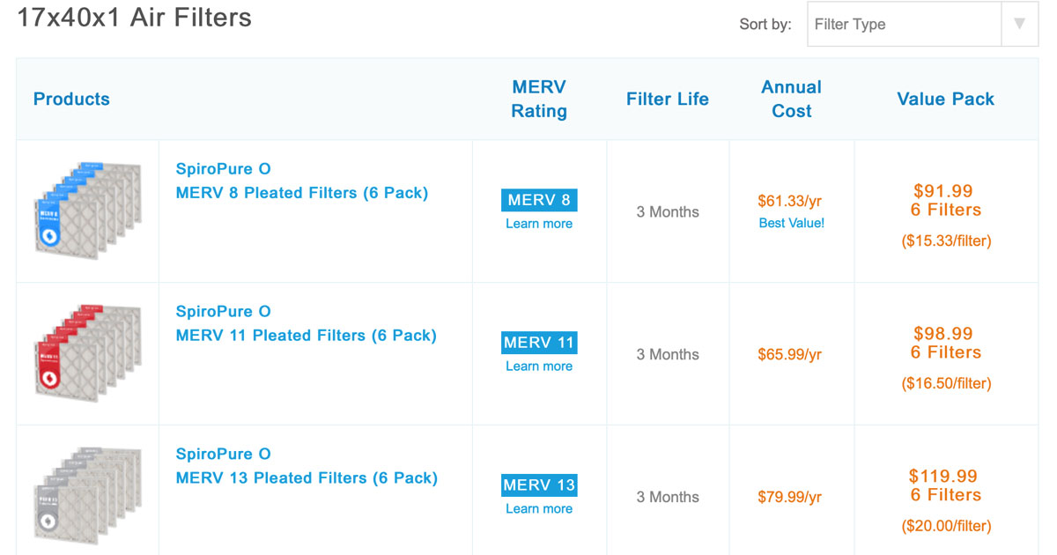Click the Annual Cost column header
The width and height of the screenshot is (1057, 555).
(x=791, y=99)
